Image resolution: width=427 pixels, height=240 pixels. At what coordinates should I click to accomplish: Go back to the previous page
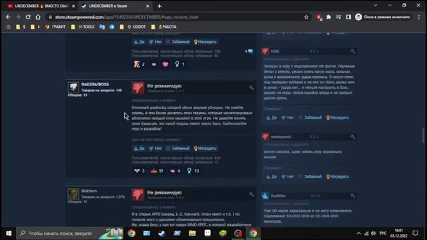pyautogui.click(x=8, y=17)
